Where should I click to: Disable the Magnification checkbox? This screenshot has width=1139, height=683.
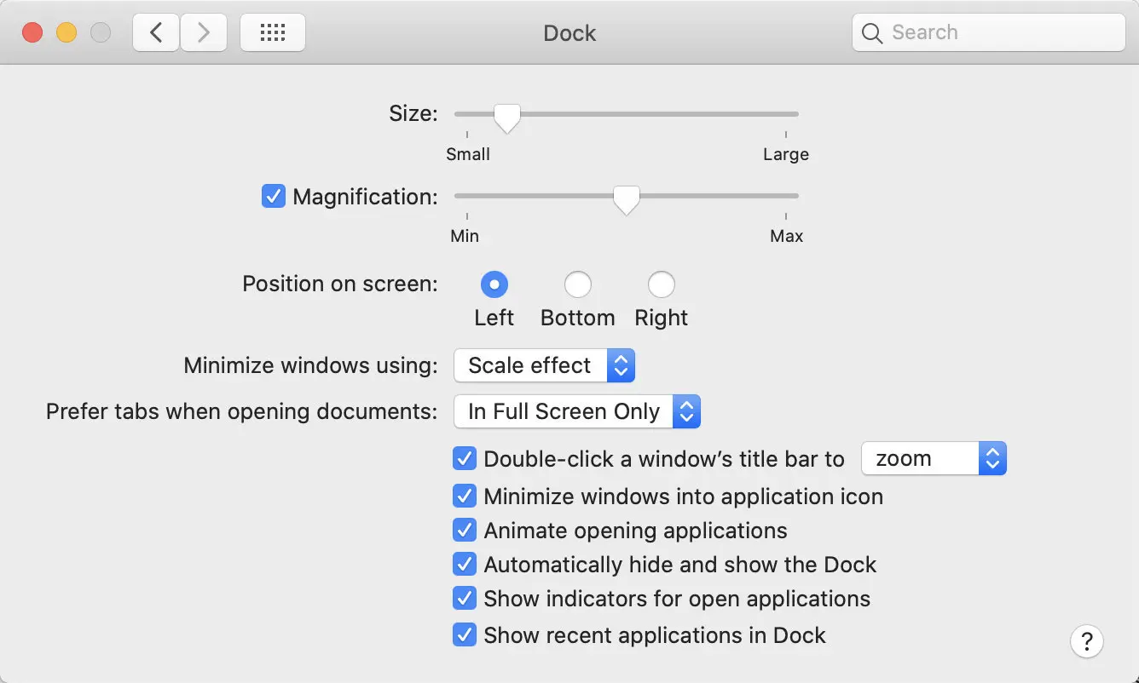coord(273,196)
